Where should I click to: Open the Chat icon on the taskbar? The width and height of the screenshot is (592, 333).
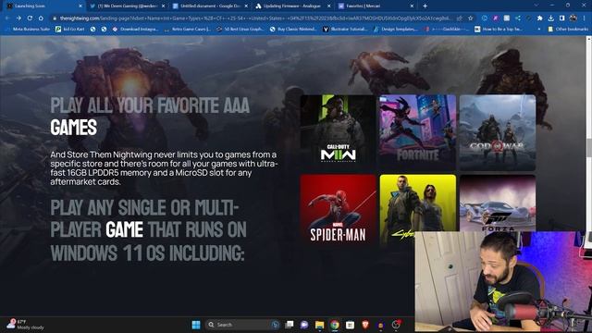click(304, 325)
